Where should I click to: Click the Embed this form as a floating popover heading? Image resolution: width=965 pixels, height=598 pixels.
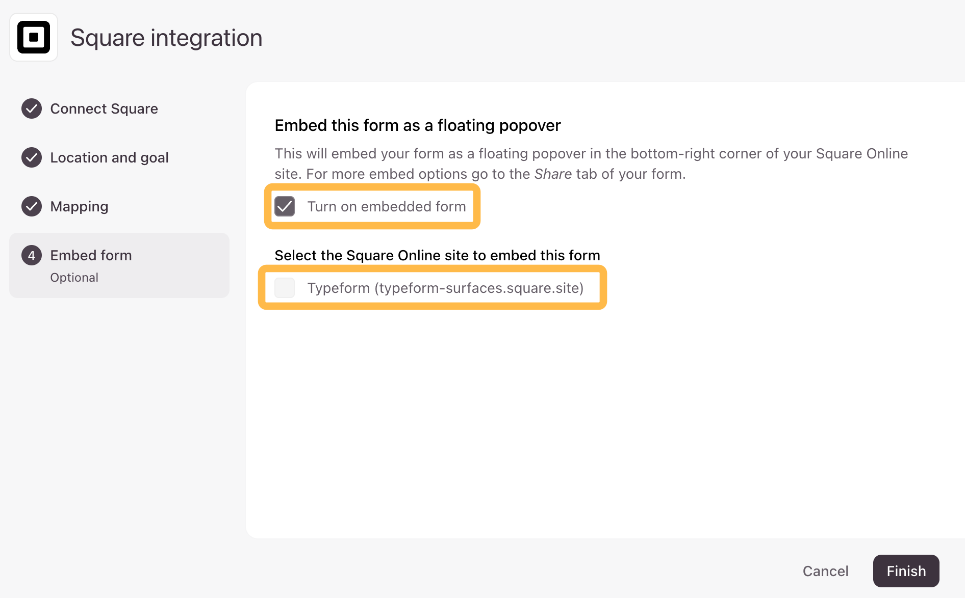tap(418, 125)
